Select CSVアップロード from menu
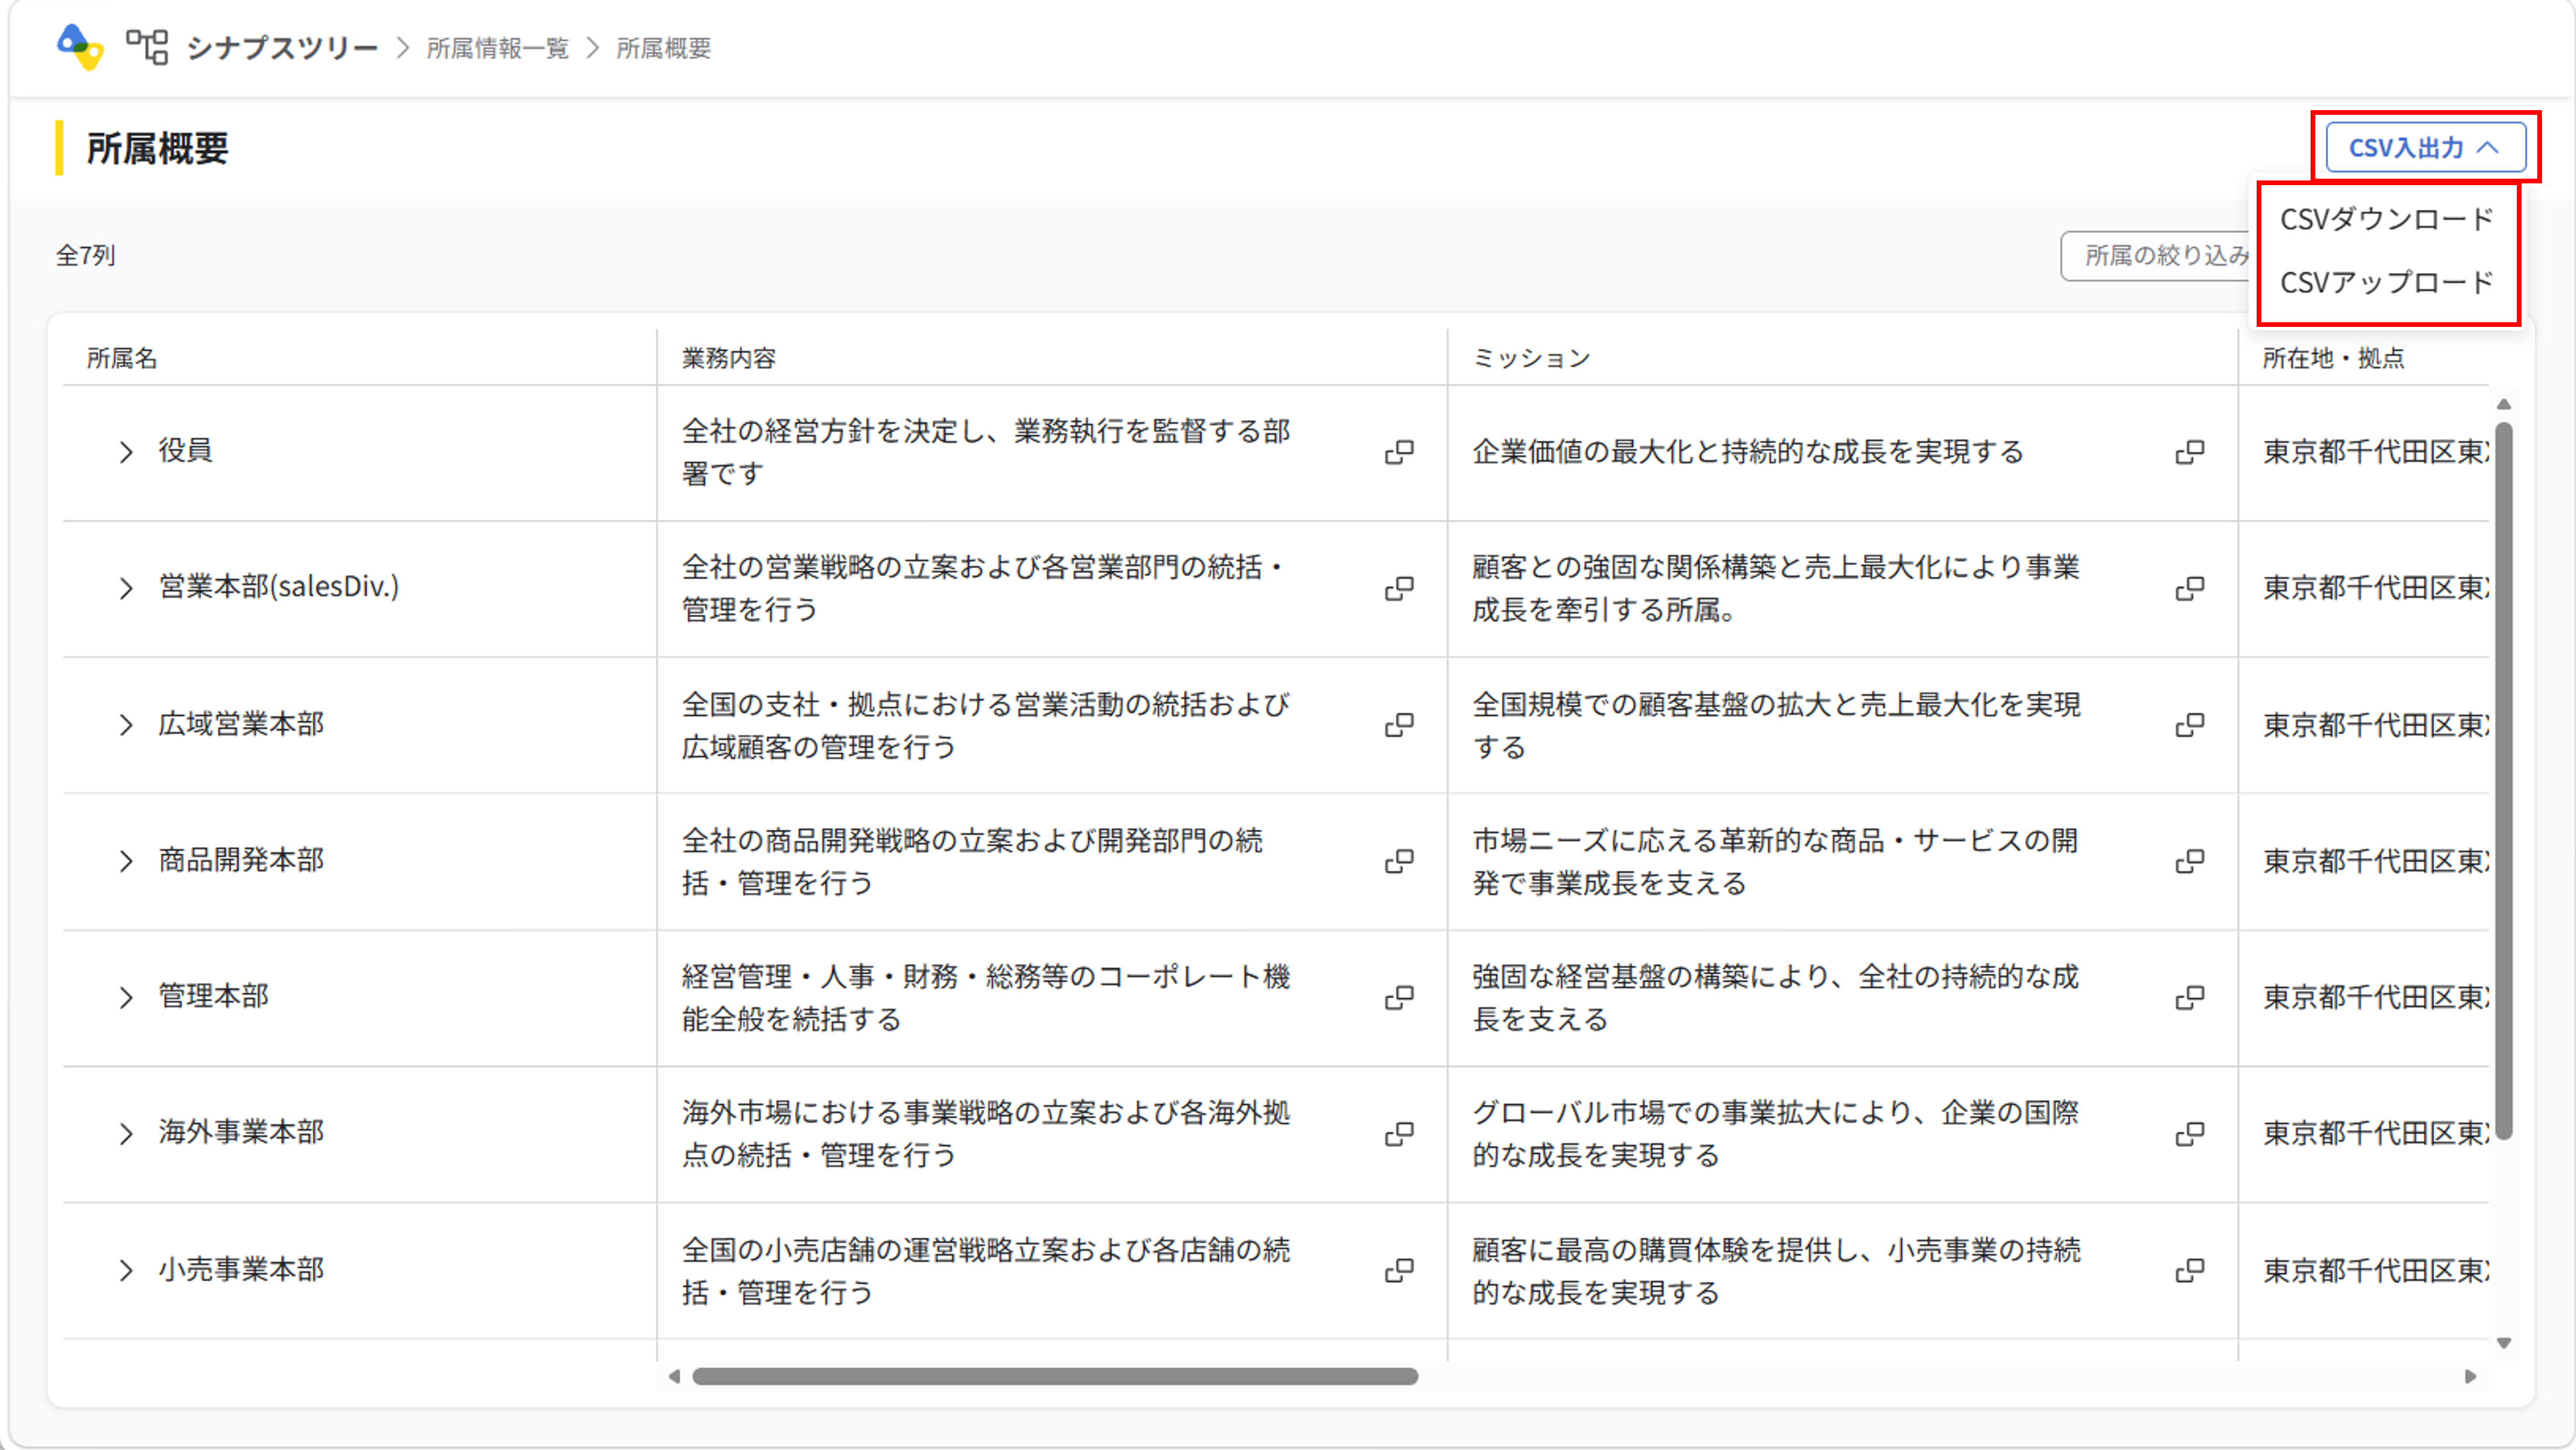The width and height of the screenshot is (2576, 1450). coord(2386,282)
